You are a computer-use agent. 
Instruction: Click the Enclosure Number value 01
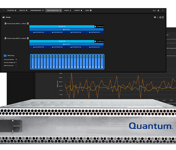tap(16, 60)
